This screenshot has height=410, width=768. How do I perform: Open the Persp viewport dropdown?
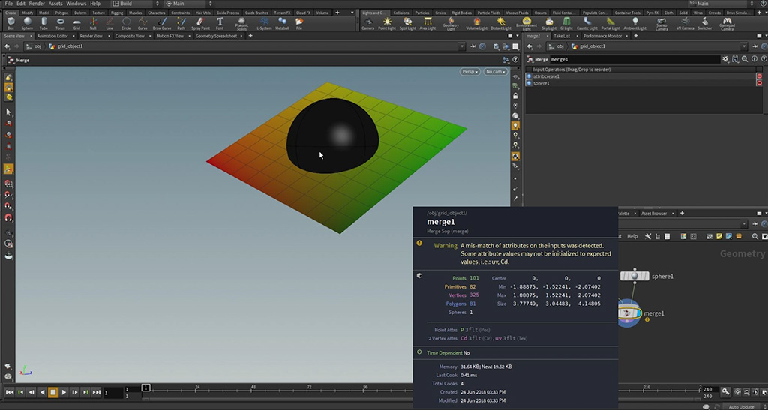[x=470, y=72]
